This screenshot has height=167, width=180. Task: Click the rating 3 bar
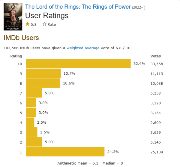coord(32,132)
